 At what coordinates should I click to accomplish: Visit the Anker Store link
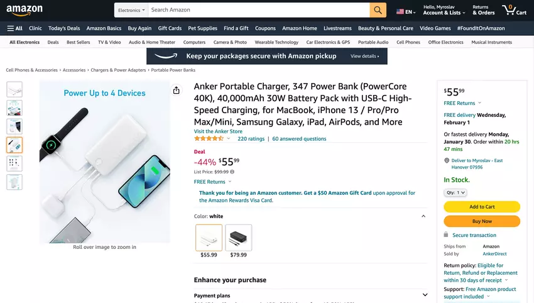click(x=218, y=131)
